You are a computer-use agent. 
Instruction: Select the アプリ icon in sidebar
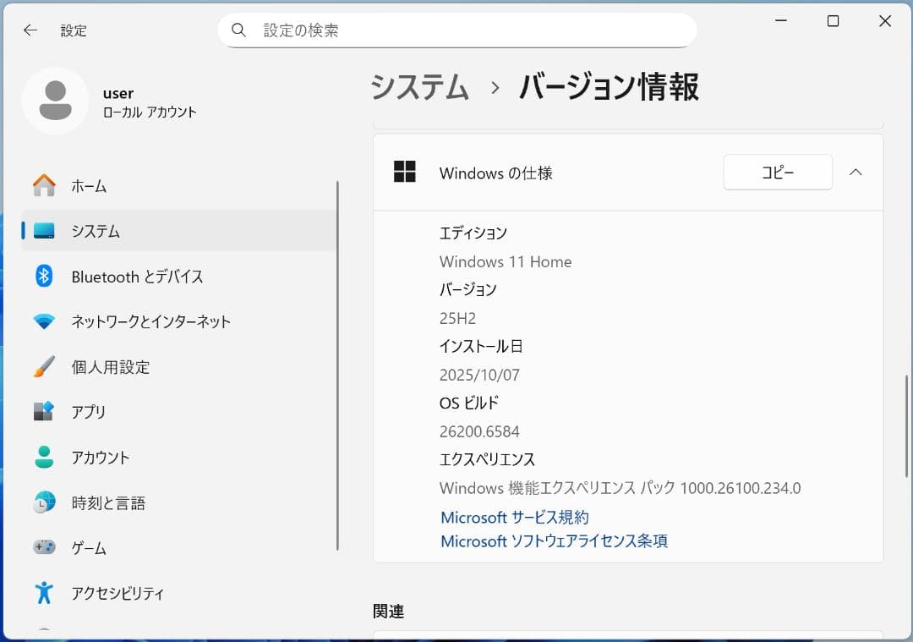pos(44,412)
